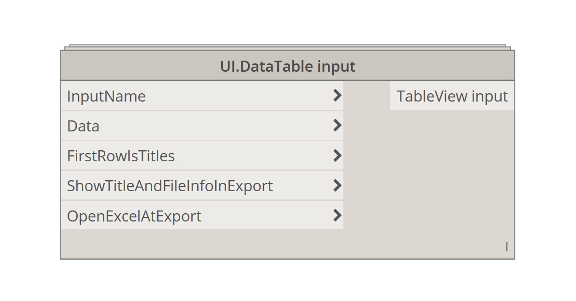Click the Data input label
This screenshot has height=301, width=576.
(83, 125)
